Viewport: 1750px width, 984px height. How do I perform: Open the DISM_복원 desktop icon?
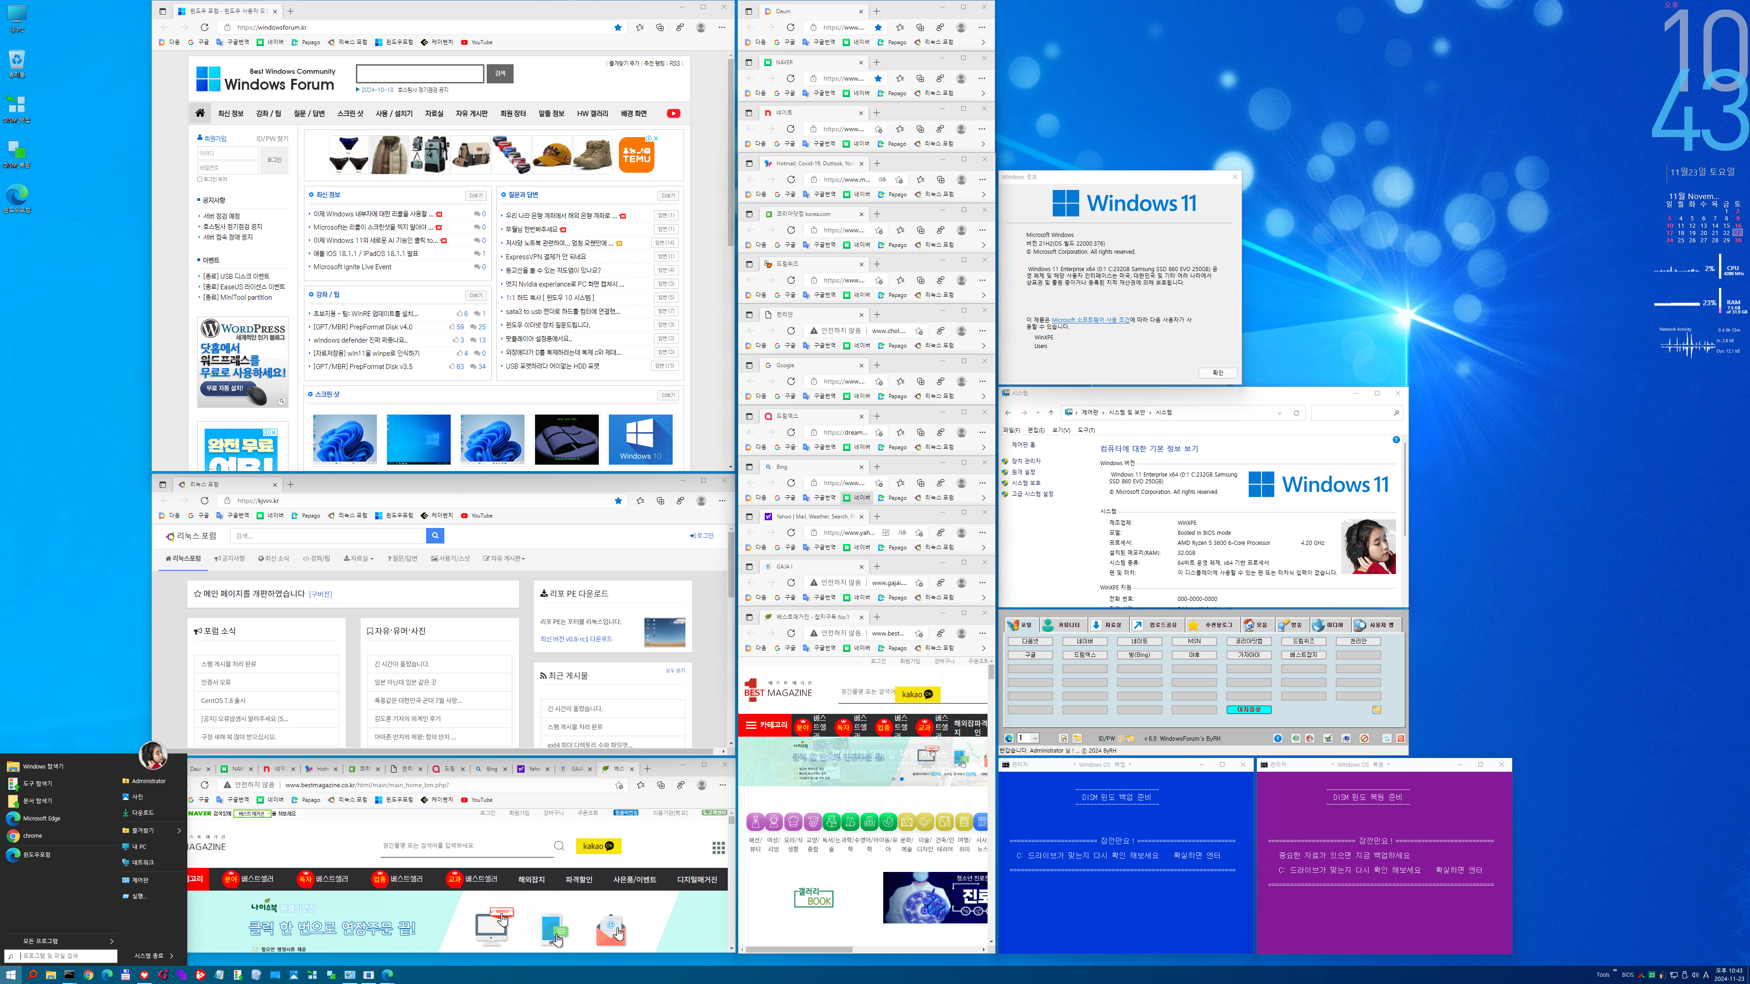(16, 154)
